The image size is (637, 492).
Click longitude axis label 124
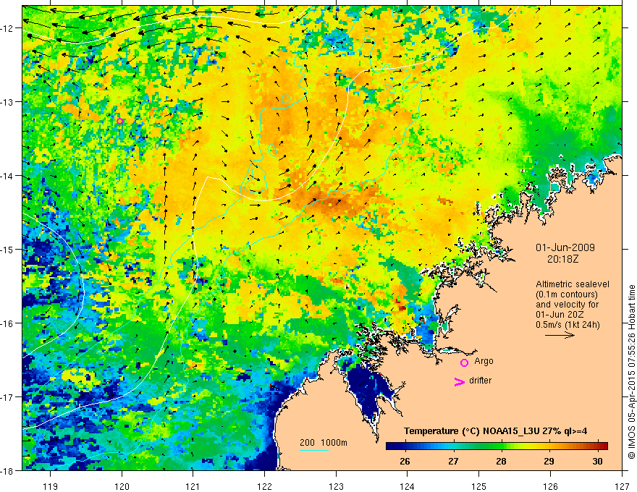[x=408, y=486]
